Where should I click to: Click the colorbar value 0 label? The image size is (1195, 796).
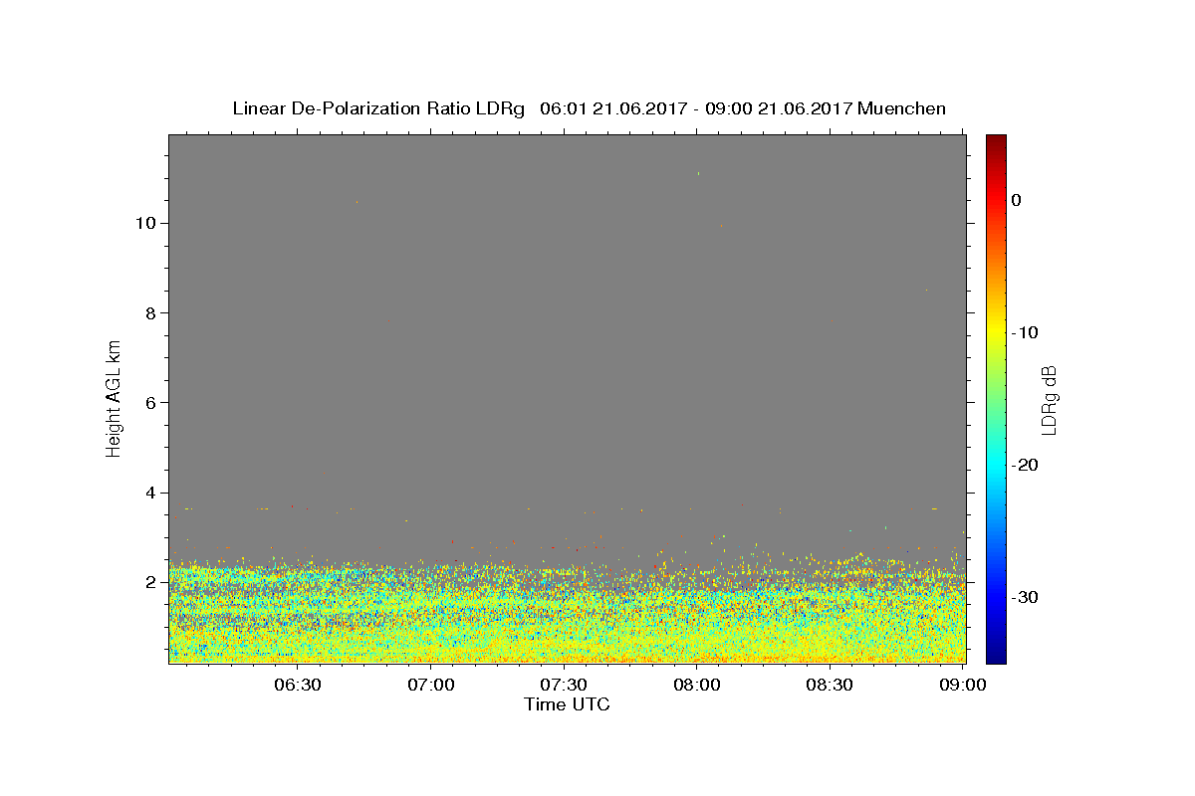click(1016, 200)
